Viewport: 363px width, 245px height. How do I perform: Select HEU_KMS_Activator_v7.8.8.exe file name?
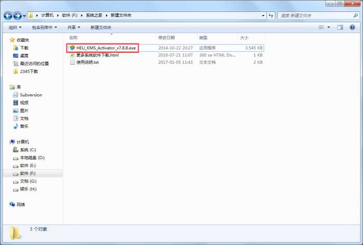pyautogui.click(x=106, y=48)
